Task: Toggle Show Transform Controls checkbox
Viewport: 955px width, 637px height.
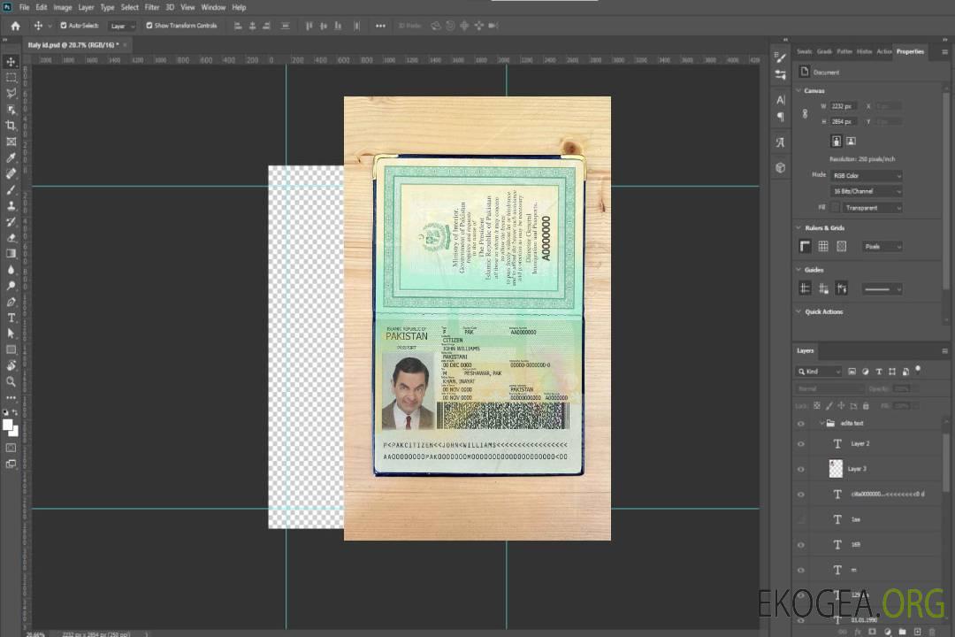Action: [149, 26]
